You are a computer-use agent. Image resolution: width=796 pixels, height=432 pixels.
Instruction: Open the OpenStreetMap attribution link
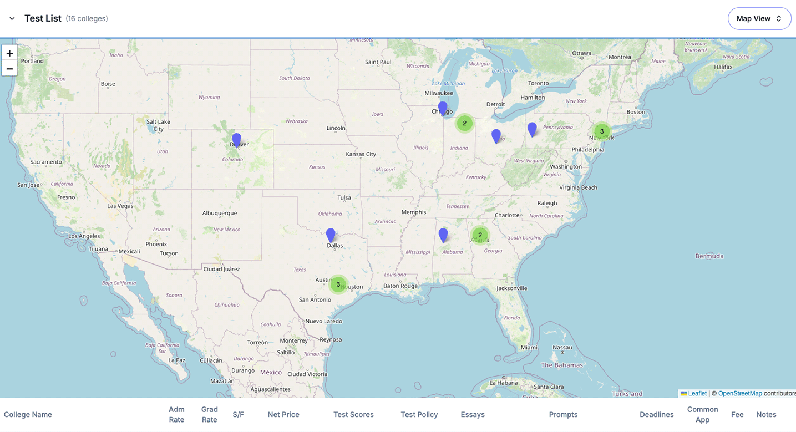coord(740,393)
